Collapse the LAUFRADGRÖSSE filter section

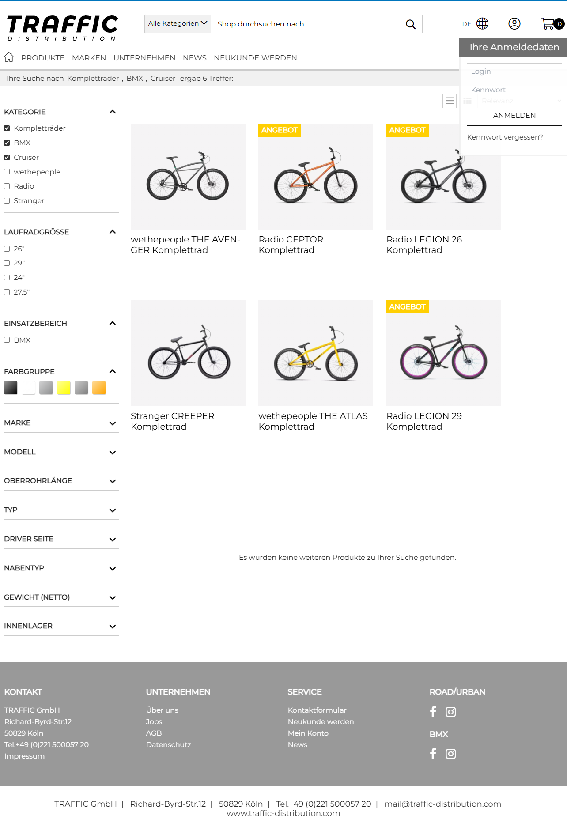113,232
